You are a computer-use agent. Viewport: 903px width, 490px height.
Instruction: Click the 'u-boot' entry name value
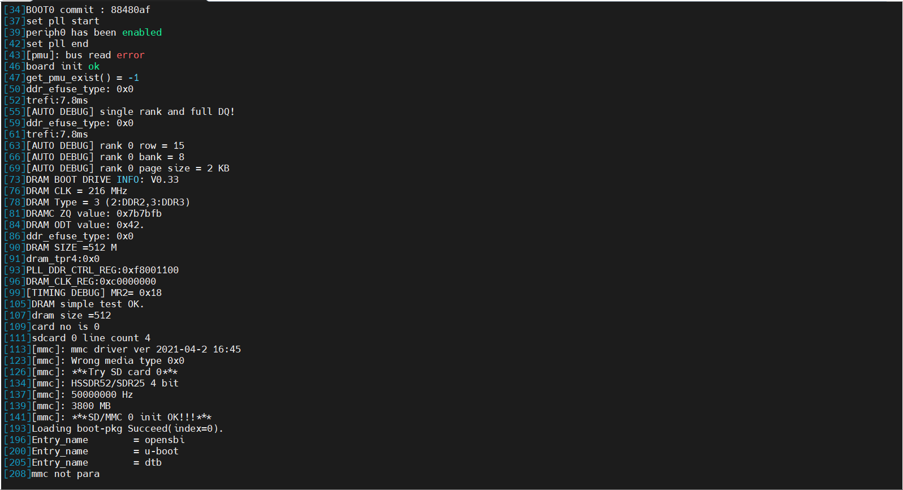click(162, 451)
